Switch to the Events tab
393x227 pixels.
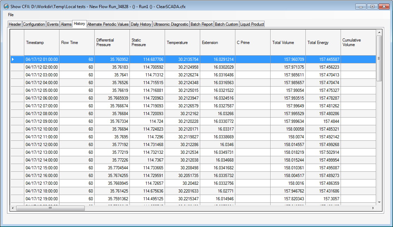[x=53, y=24]
